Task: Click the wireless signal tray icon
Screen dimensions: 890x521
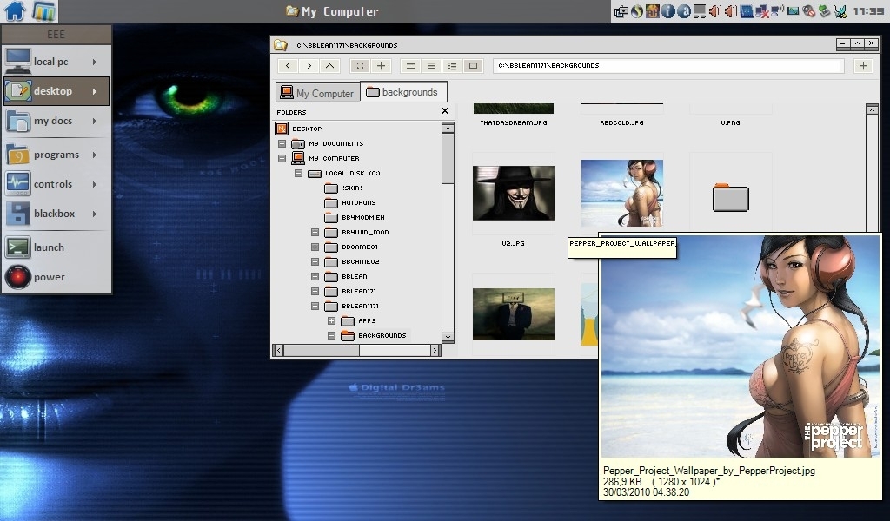Action: 778,10
